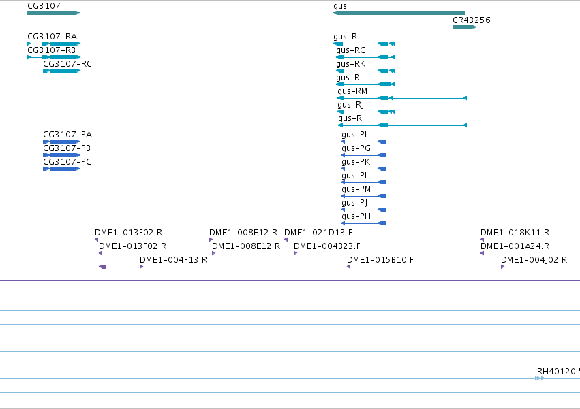Click the DME1-021D13.F feature

[x=286, y=240]
